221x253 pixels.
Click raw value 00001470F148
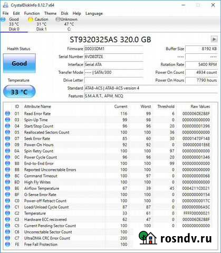click(x=196, y=139)
